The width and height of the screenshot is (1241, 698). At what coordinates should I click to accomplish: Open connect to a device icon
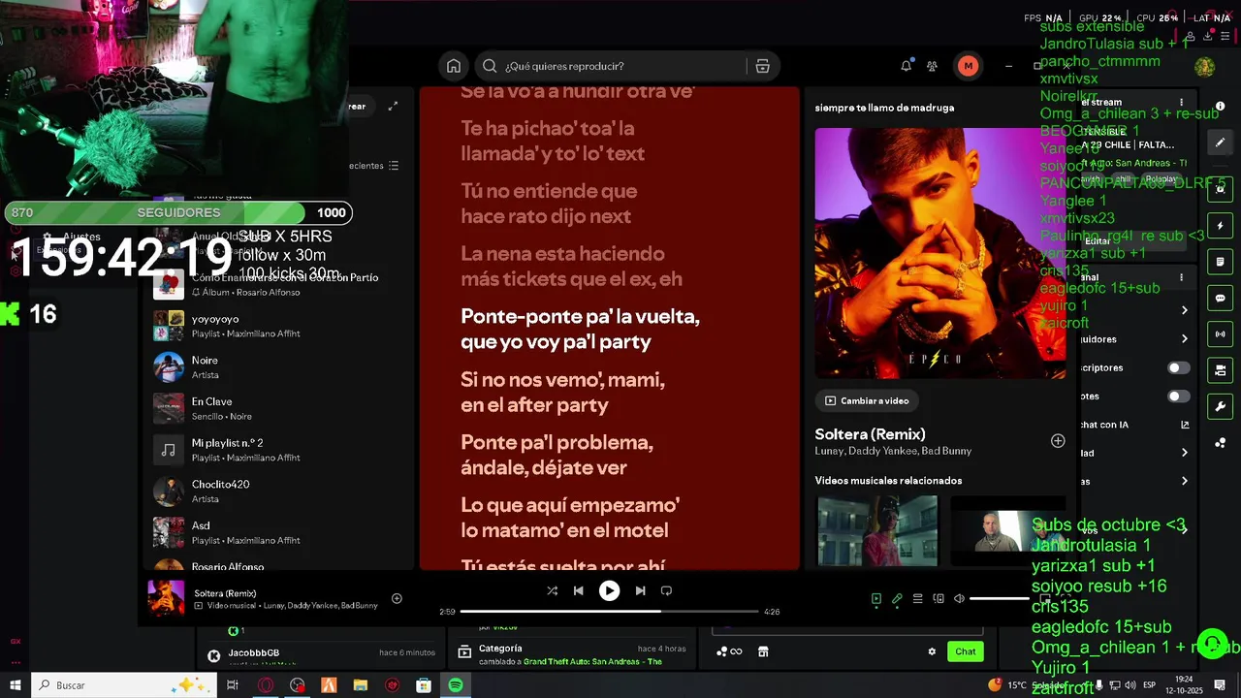click(939, 599)
